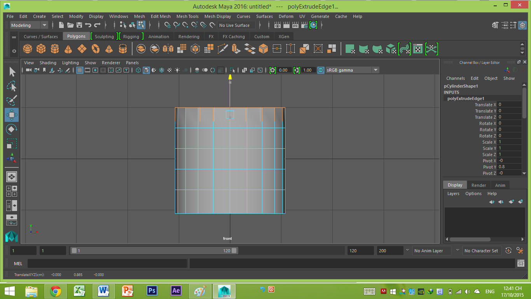Image resolution: width=531 pixels, height=299 pixels.
Task: Toggle the gamma correction ON button
Action: point(320,70)
